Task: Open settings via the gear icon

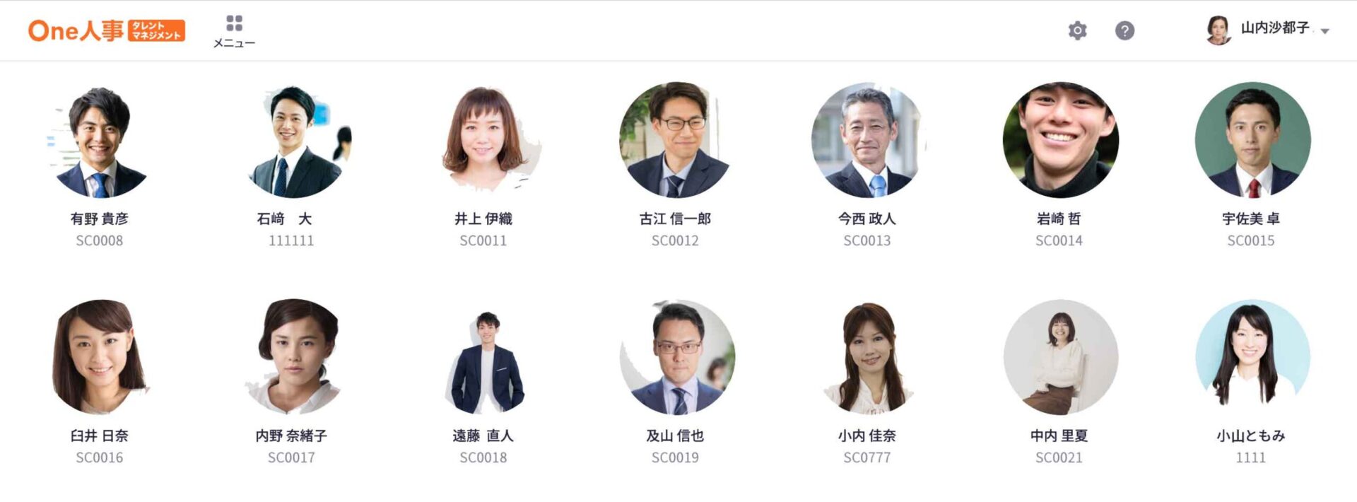Action: point(1077,30)
